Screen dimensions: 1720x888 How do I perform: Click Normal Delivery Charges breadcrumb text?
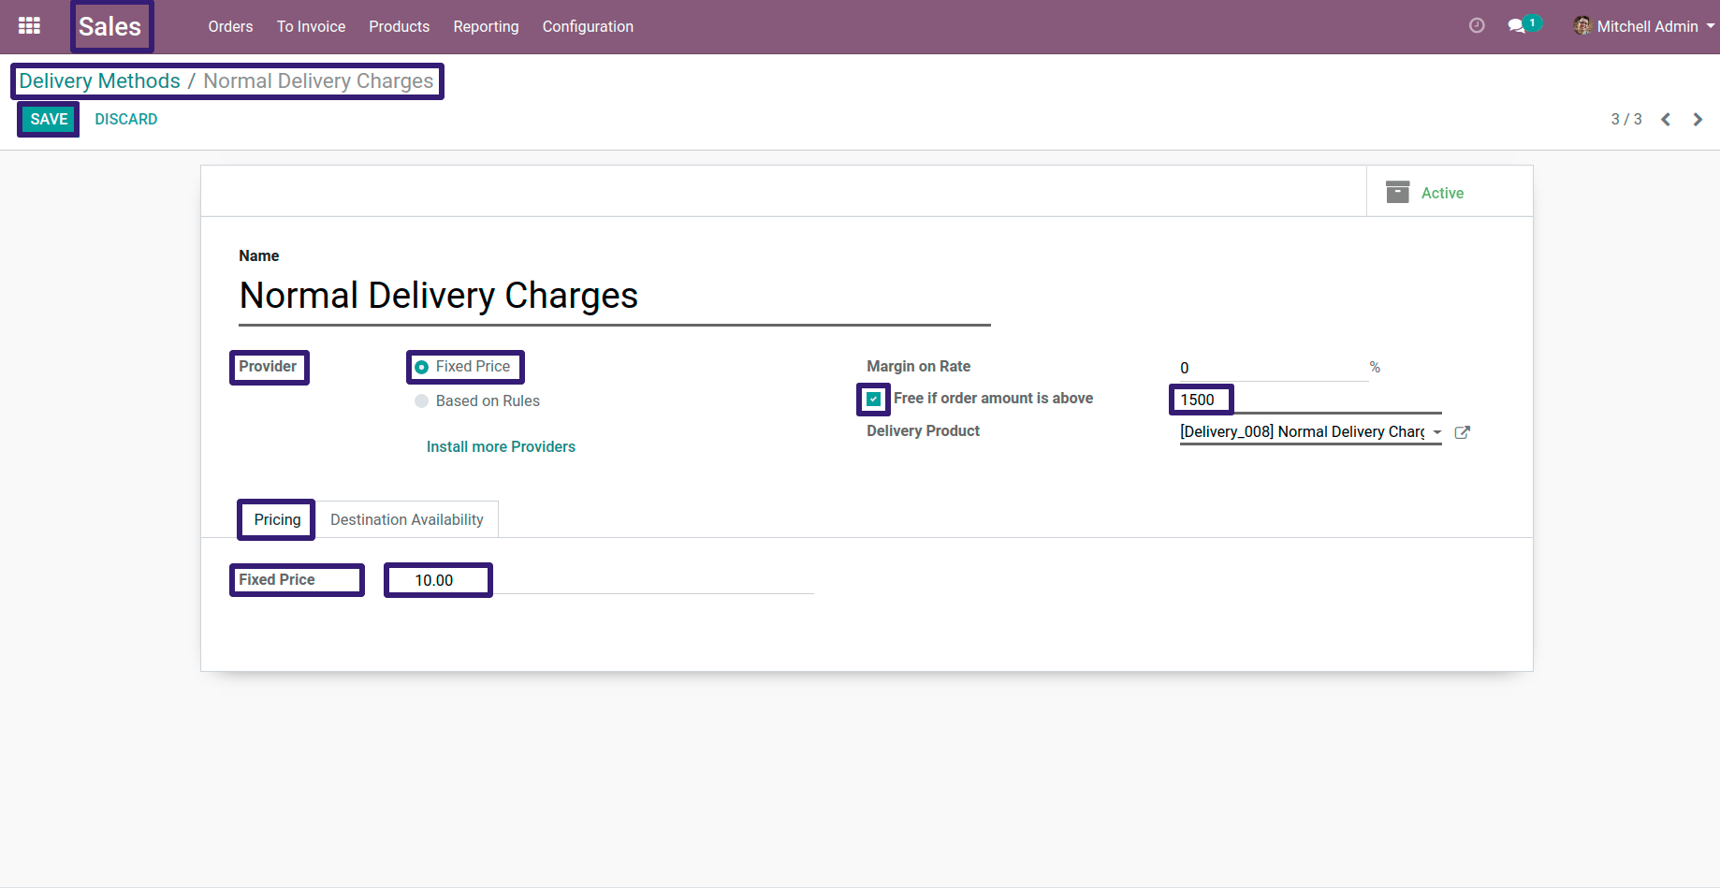click(x=318, y=80)
